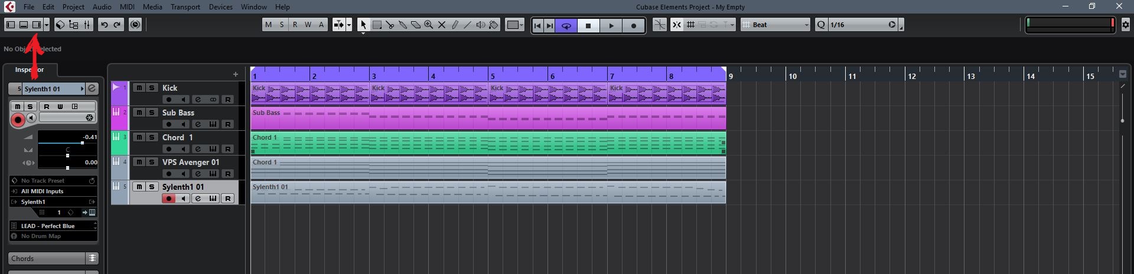
Task: Redo the last action
Action: tap(117, 25)
